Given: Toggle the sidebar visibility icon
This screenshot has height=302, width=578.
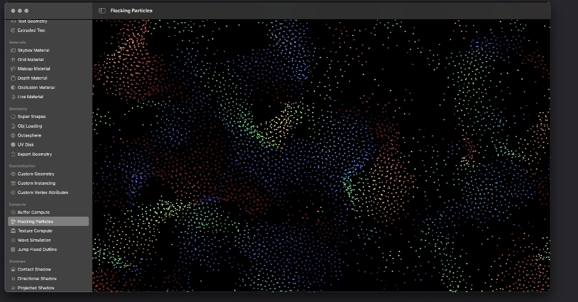Looking at the screenshot, I should coord(102,10).
